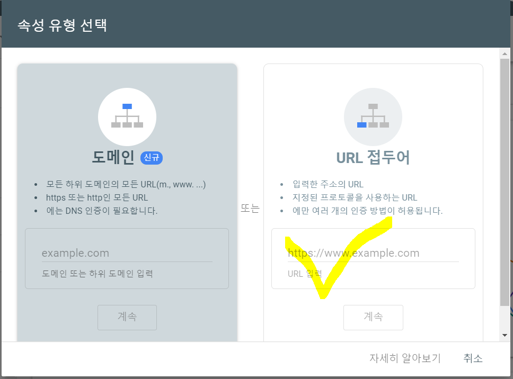Click the 신규 badge next to 도메인
Screen dimensions: 513x379
[x=152, y=158]
